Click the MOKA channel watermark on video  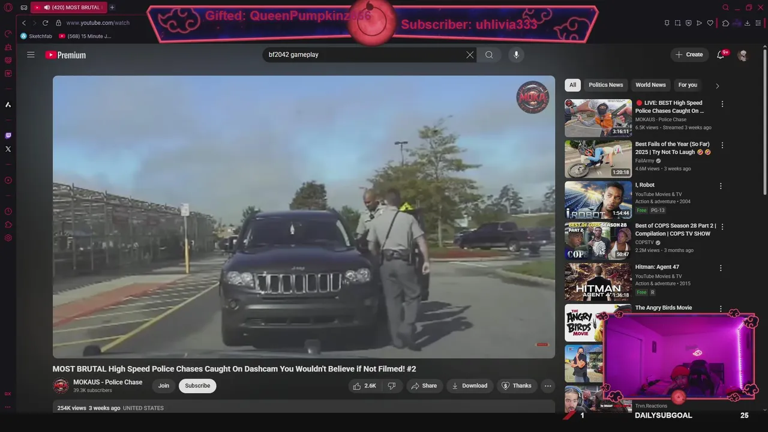coord(533,97)
